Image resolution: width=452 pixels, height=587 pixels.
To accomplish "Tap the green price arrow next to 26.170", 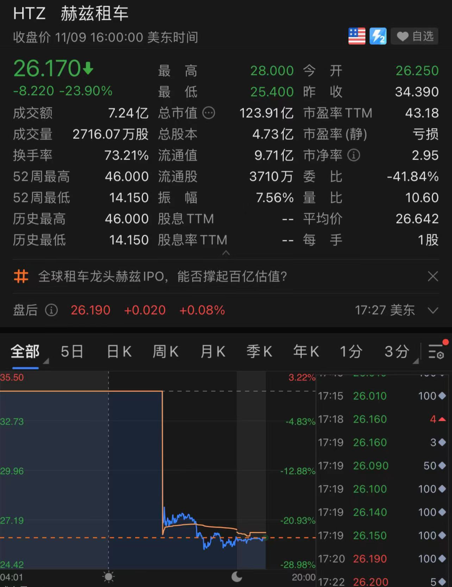I will (88, 68).
